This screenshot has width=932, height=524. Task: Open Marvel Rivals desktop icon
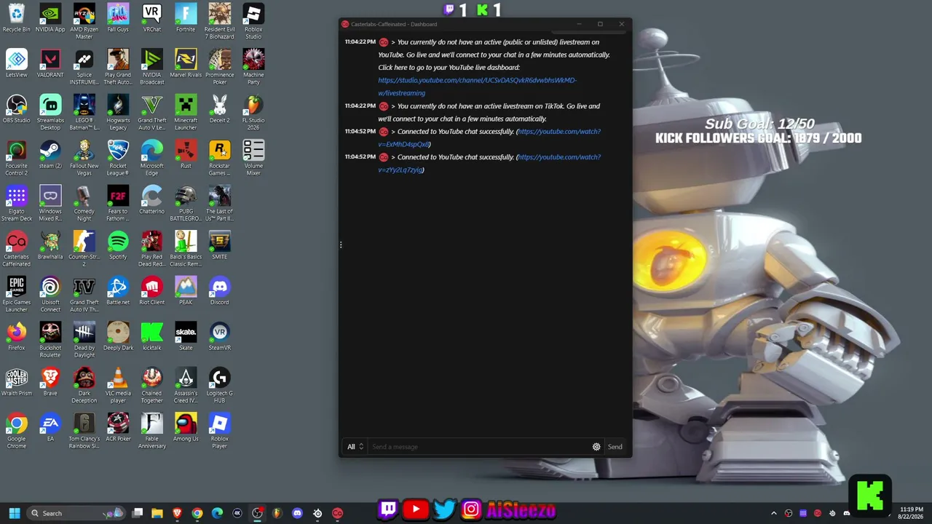pyautogui.click(x=186, y=64)
